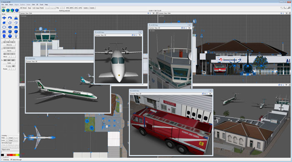Screen dimensions: 292x162
Task: Pick the Ellipse outline drawing tool
Action: [4, 27]
